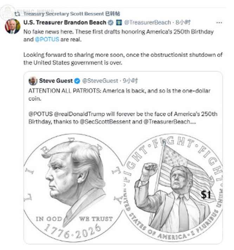This screenshot has width=234, height=250.
Task: Open the main tweet's 8-hour timestamp
Action: [183, 23]
